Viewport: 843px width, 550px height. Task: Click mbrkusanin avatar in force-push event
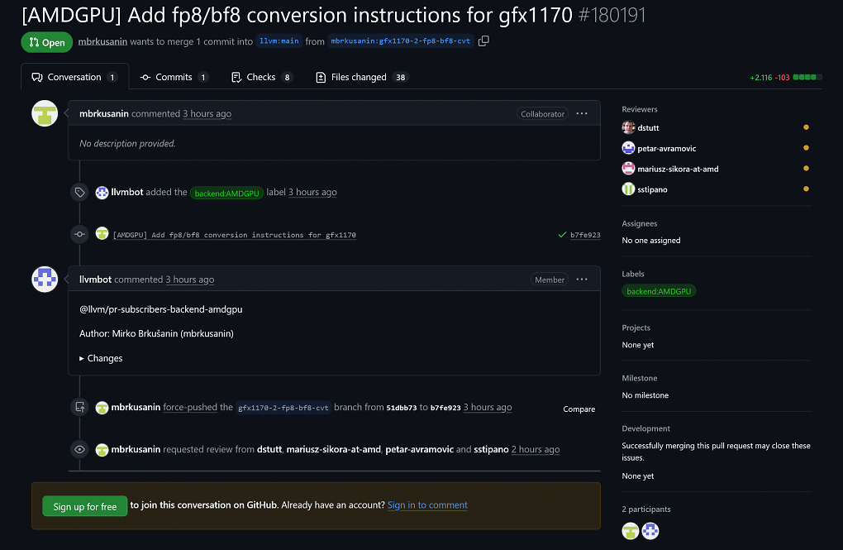(x=102, y=408)
